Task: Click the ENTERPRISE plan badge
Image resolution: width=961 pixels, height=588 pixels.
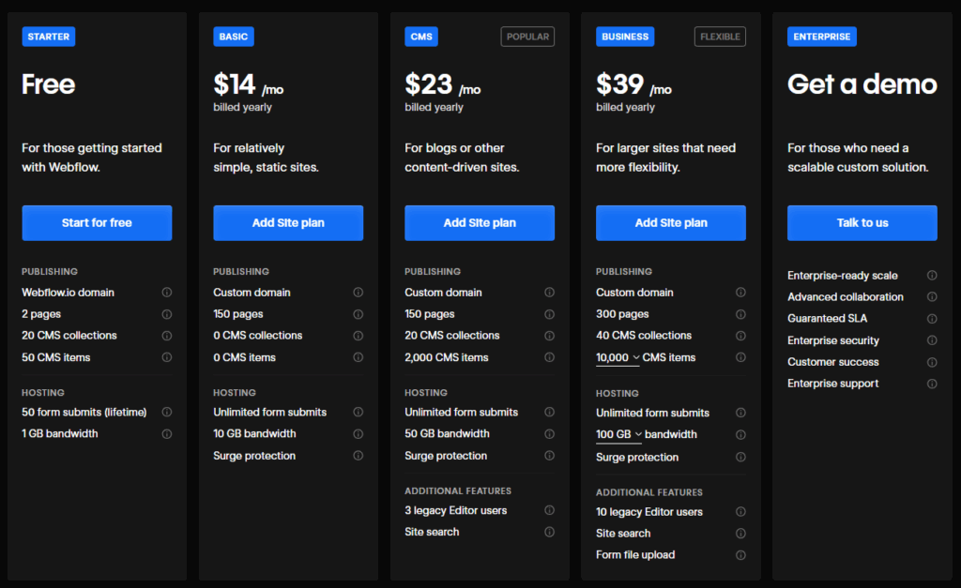Action: tap(822, 37)
